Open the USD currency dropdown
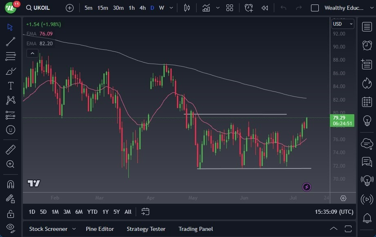Image resolution: width=376 pixels, height=237 pixels. [343, 24]
